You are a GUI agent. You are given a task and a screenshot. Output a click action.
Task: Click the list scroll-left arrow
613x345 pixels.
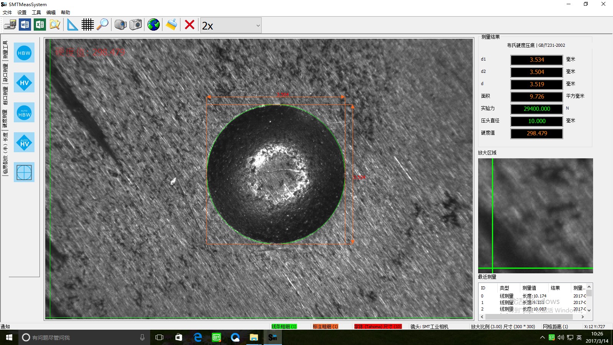point(482,317)
